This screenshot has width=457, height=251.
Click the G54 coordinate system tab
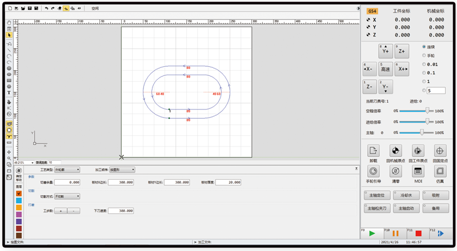point(372,11)
